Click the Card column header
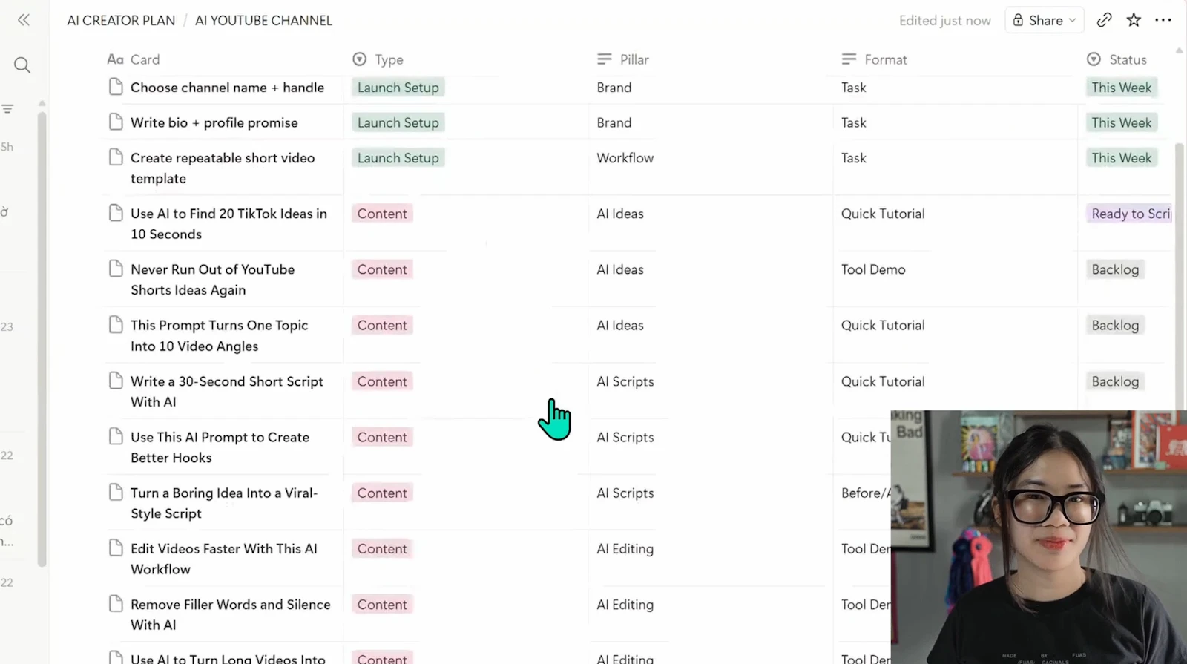 click(134, 59)
